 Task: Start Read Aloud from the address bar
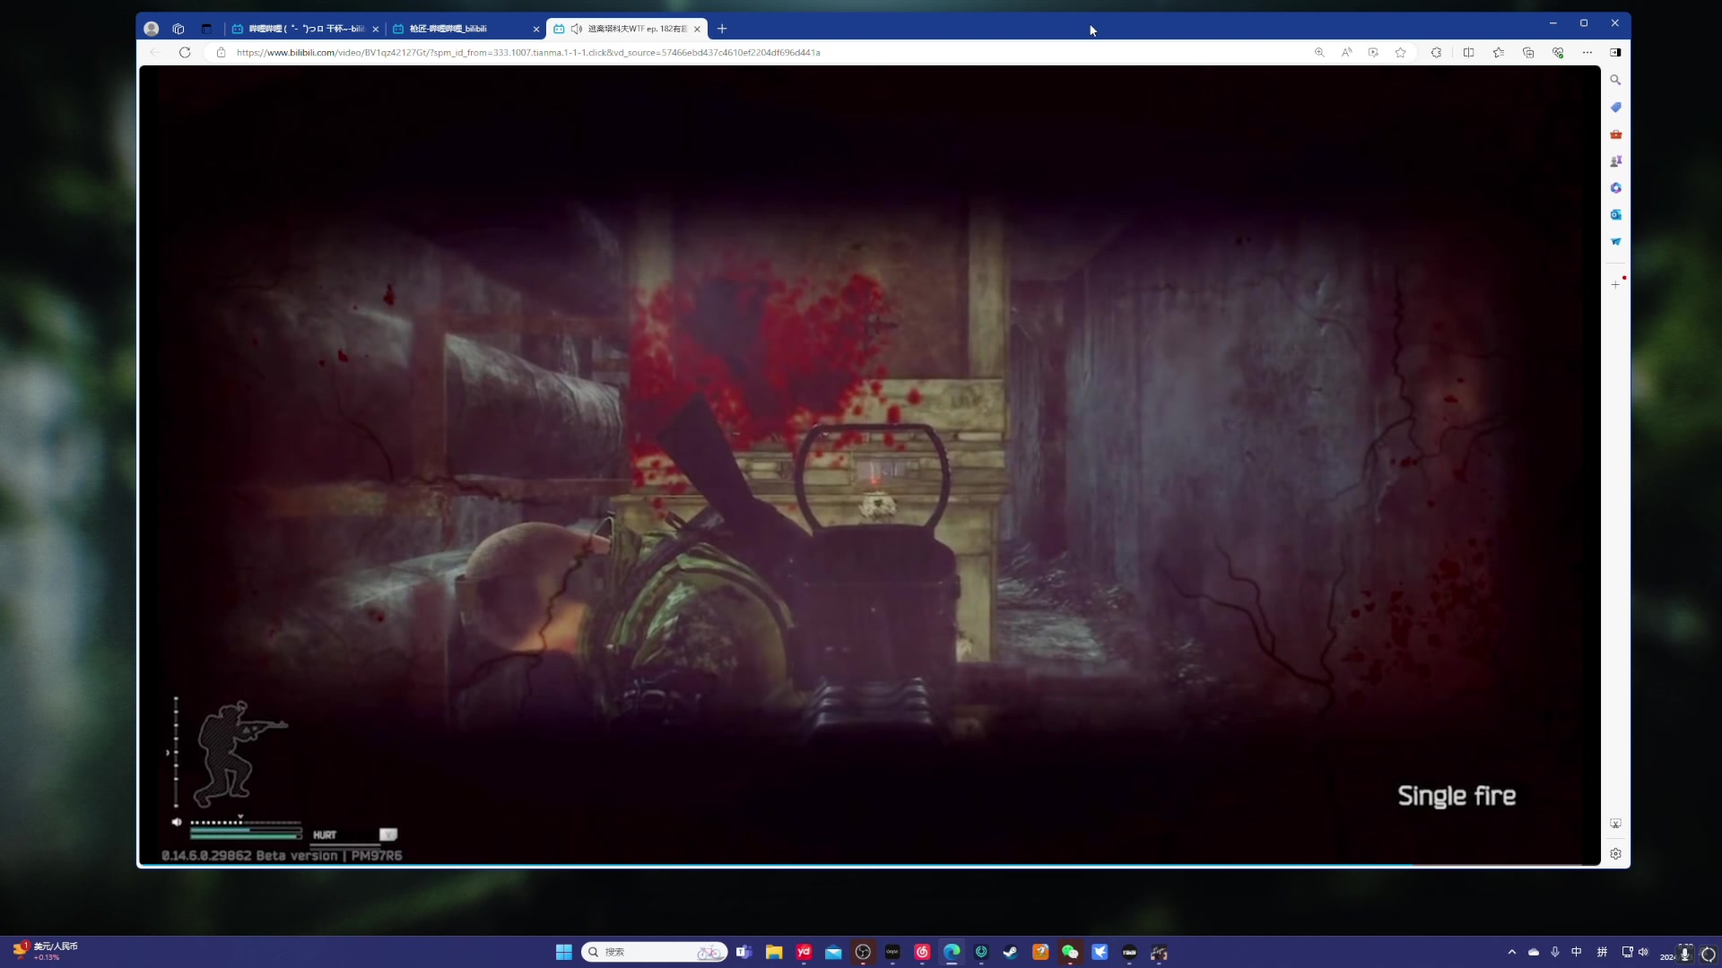click(1346, 52)
